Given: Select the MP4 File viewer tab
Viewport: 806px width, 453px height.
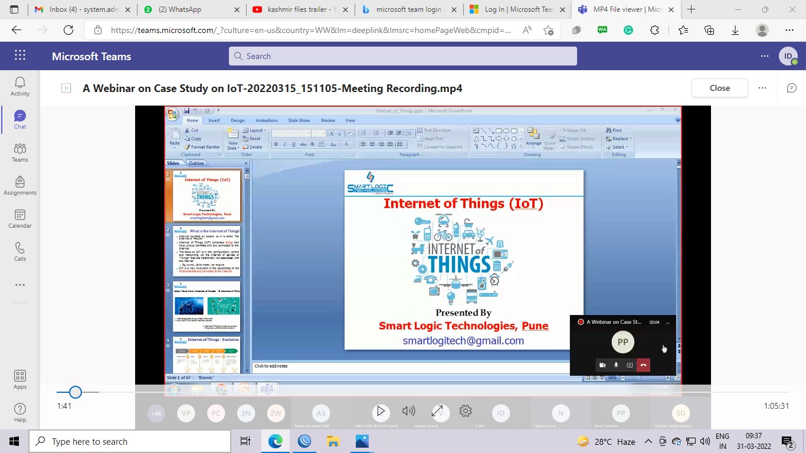Looking at the screenshot, I should (x=628, y=9).
